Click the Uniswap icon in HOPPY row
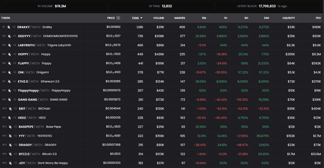This screenshot has width=324, height=168. [9, 54]
